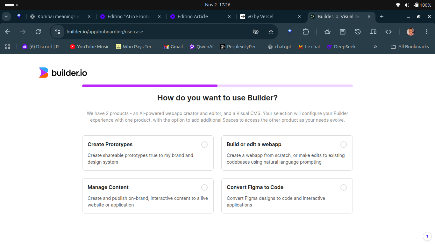
Task: Open the system clock Nov 2 17:26
Action: tap(217, 5)
